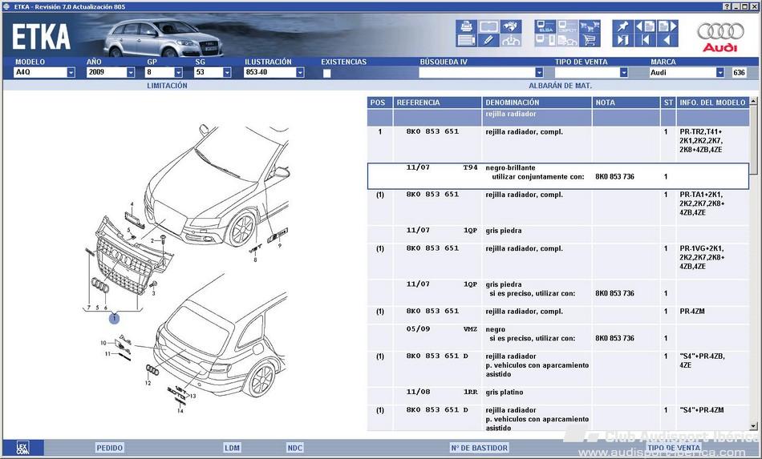Go to previous illustration page icon
The height and width of the screenshot is (459, 762).
(x=645, y=26)
